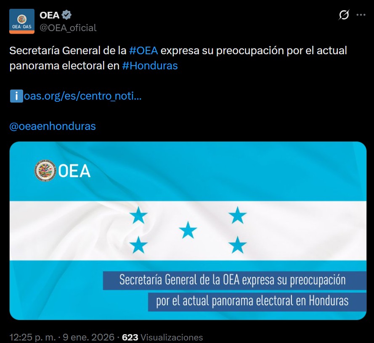Click the OEA seal logo in image
The image size is (374, 343).
coord(45,171)
